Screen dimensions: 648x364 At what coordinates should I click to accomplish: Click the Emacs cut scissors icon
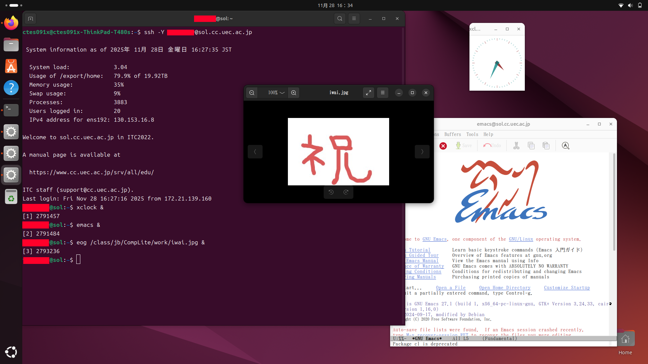point(516,146)
